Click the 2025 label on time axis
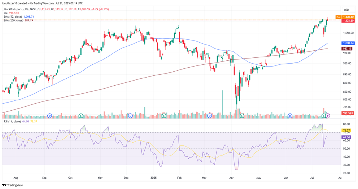 coord(153,177)
